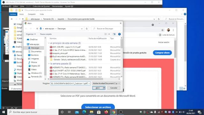204x115 pixels.
Task: Refresh the Descargas folder in Abrir dialog
Action: click(87, 29)
